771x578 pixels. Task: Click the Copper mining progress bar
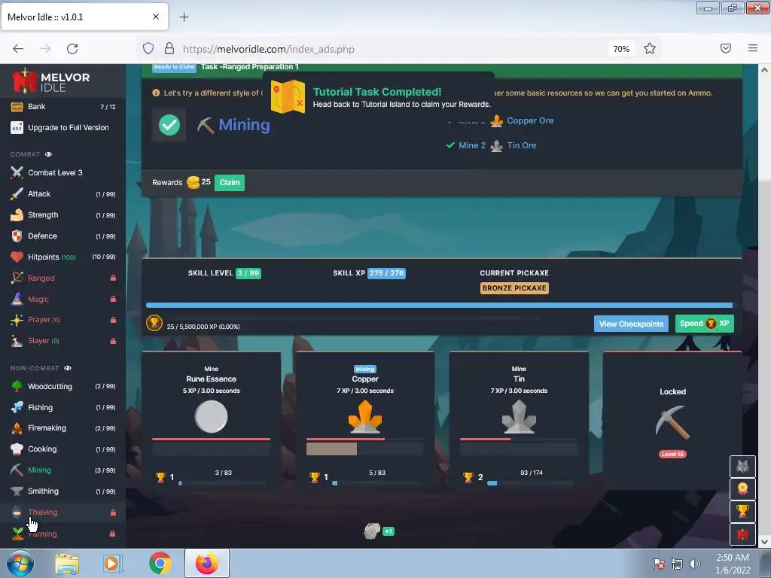point(365,449)
